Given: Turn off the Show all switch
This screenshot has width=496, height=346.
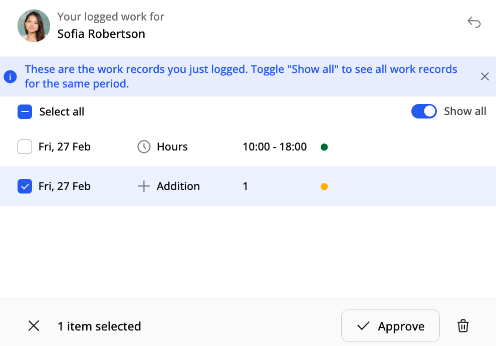Looking at the screenshot, I should [x=424, y=111].
